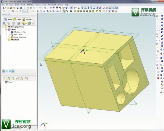
Task: Click the plus reference point icon on right
Action: (158, 19)
